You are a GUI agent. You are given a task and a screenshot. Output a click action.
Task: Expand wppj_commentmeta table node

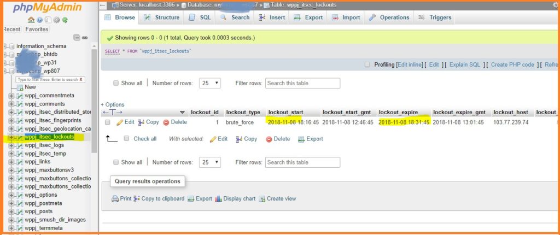[x=11, y=96]
